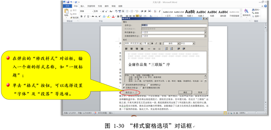Open the ribbon font name 宋体 dropdown
271x130 pixels.
92,11
